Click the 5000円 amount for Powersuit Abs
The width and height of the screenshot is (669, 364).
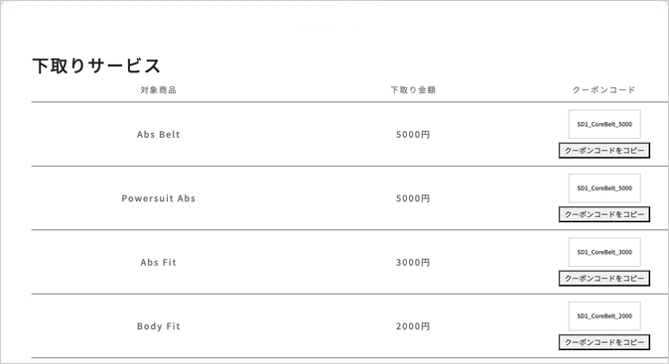[413, 198]
